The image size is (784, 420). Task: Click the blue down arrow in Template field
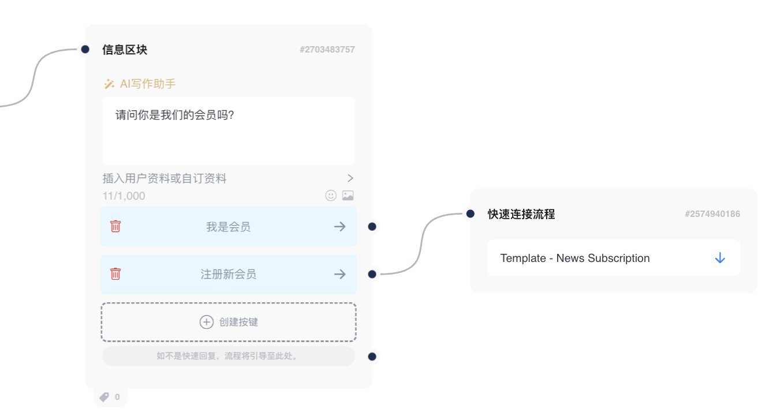(x=719, y=258)
